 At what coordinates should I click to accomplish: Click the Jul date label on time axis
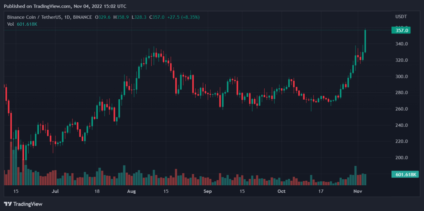55,192
